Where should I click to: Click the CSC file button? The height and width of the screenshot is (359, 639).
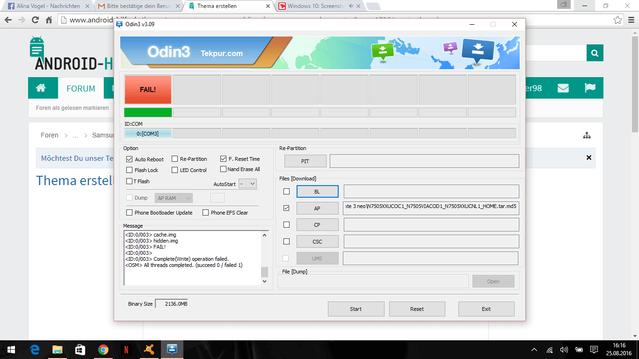point(317,242)
